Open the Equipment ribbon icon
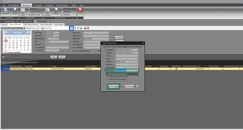This screenshot has width=243, height=130. click(x=6, y=11)
